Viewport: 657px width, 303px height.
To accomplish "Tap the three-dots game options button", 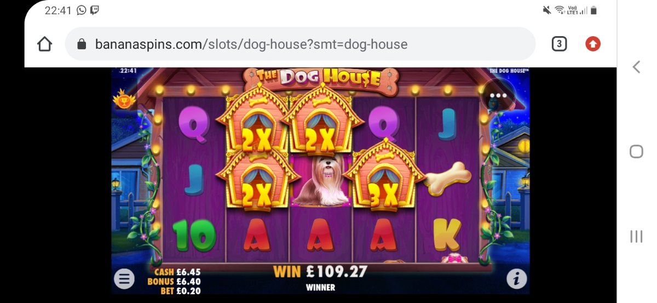I will 498,95.
